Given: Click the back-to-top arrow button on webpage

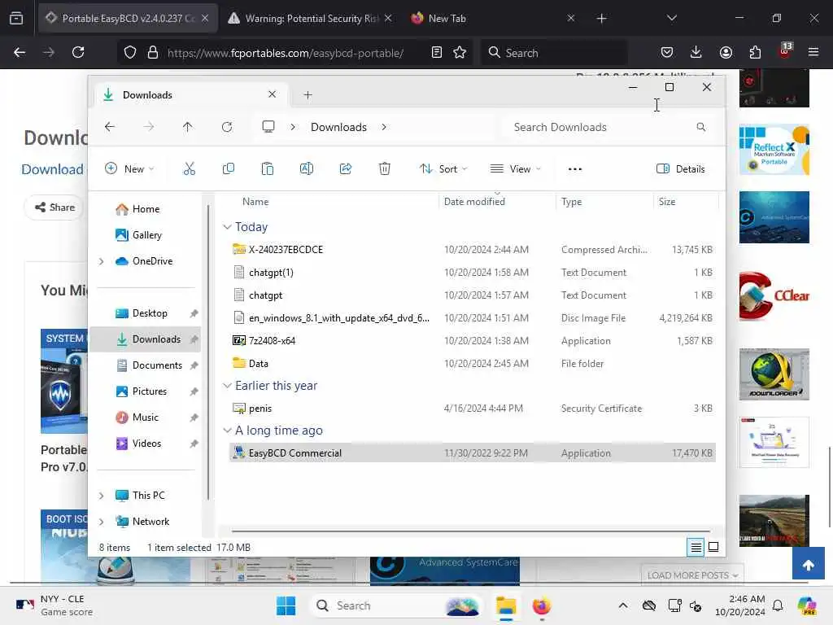Looking at the screenshot, I should click(x=808, y=565).
